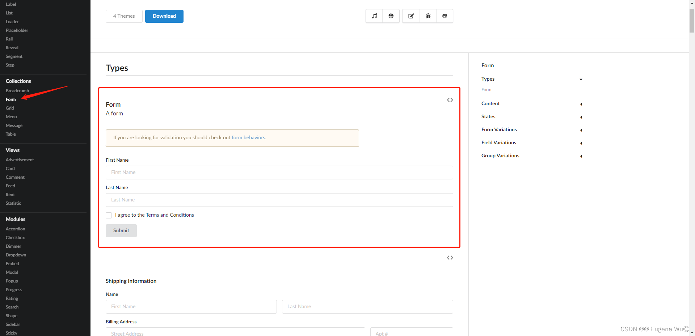Follow the form behaviors link
This screenshot has height=336, width=695.
(x=248, y=137)
